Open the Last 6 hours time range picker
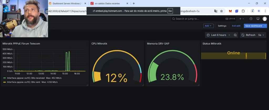269x110 pixels. 219,35
